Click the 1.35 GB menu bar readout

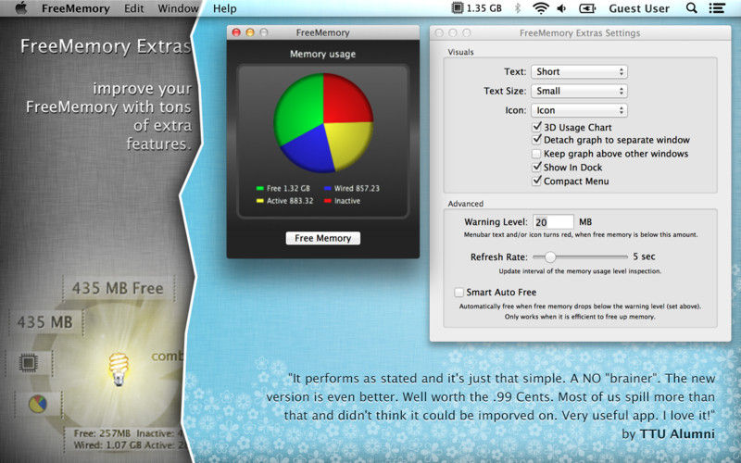pyautogui.click(x=484, y=8)
